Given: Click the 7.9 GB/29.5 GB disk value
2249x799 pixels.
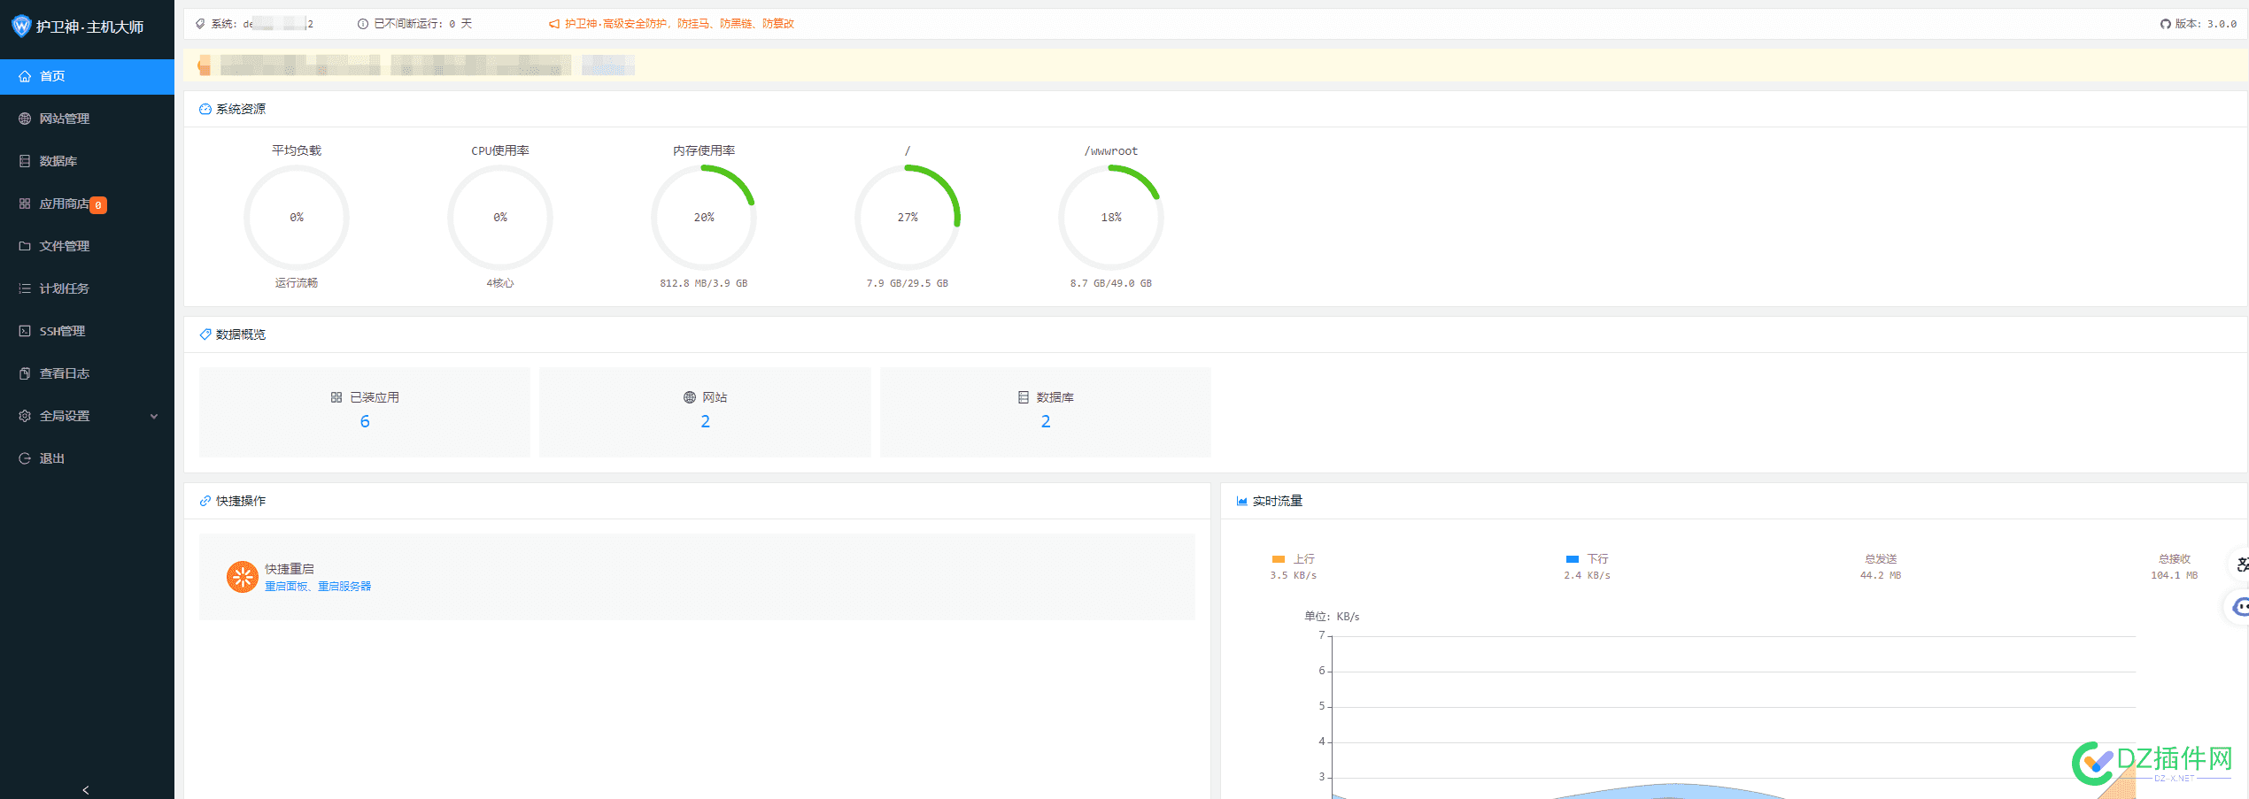Looking at the screenshot, I should pos(908,284).
